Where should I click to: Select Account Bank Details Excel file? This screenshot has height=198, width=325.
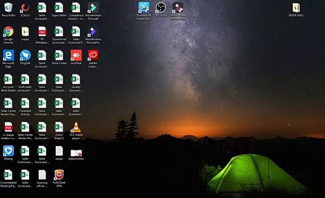8,79
